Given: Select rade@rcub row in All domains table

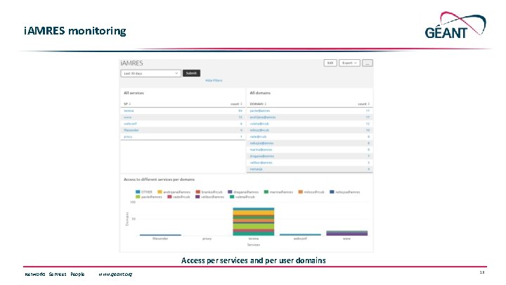Looking at the screenshot, I should 310,137.
